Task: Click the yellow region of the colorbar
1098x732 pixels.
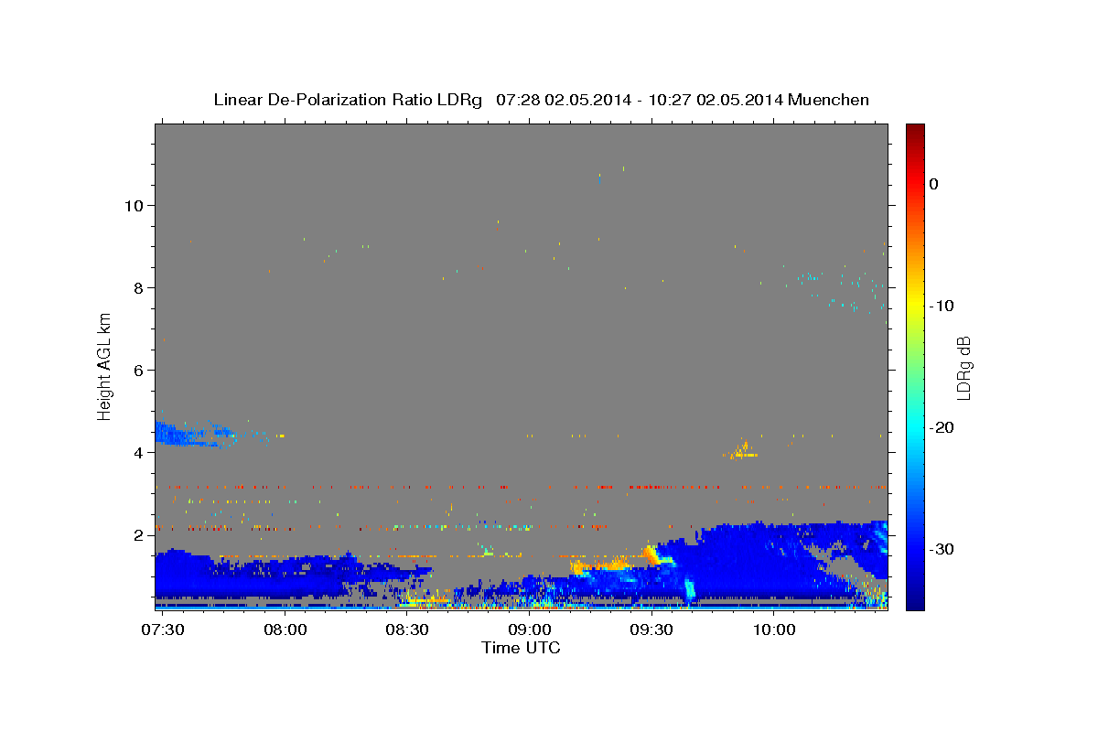Action: coord(915,306)
